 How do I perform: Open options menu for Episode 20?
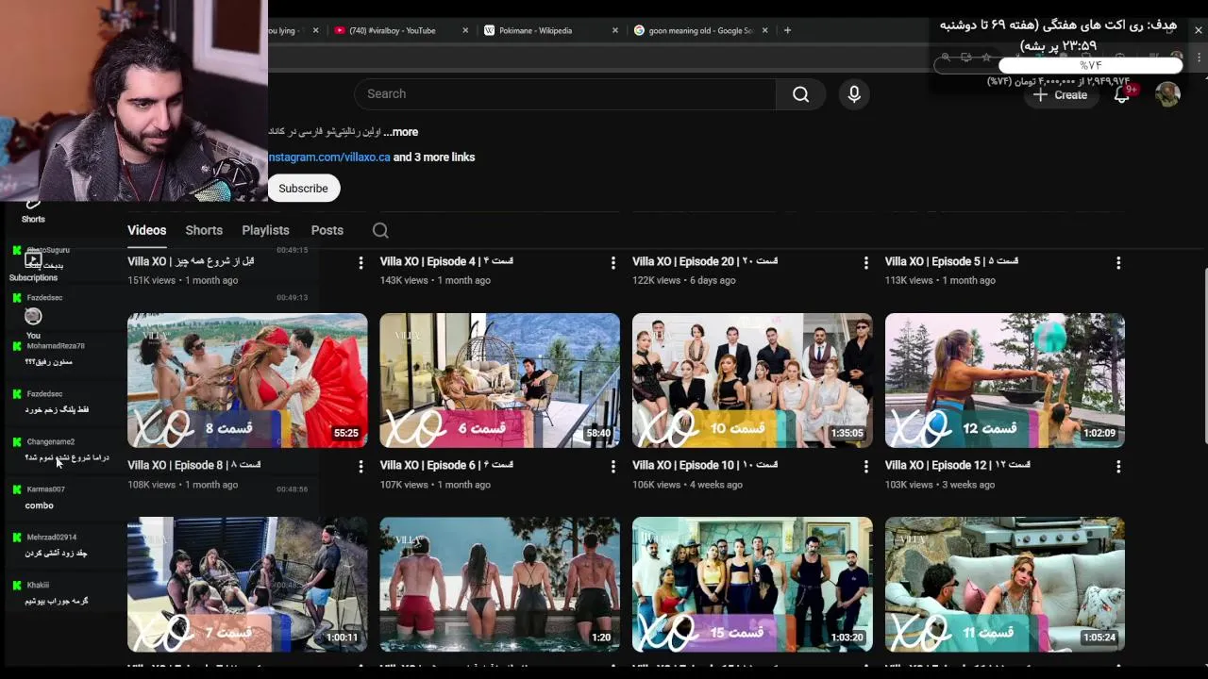click(865, 263)
